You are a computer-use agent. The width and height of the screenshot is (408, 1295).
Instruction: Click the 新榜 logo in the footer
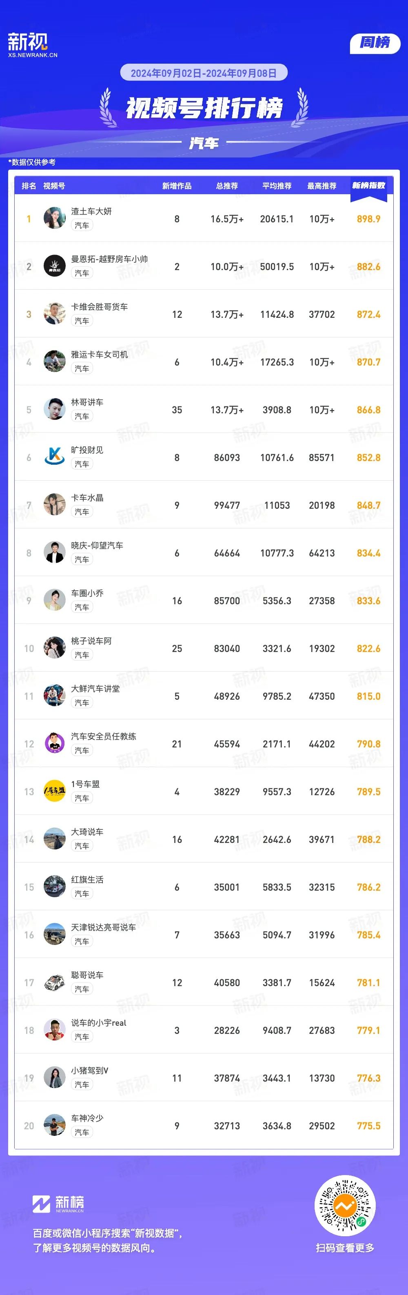[x=58, y=1203]
